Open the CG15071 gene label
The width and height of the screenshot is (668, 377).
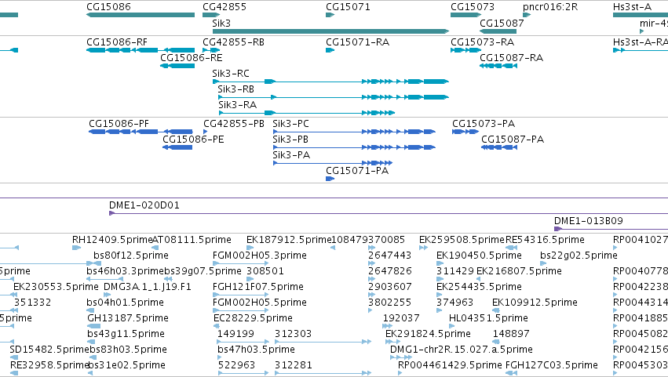(348, 7)
